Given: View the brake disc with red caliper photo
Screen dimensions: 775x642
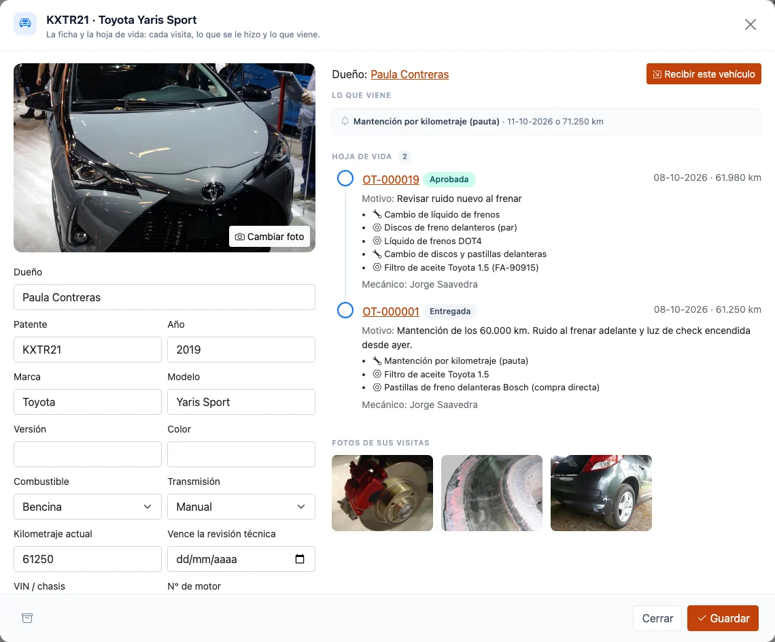Looking at the screenshot, I should pyautogui.click(x=383, y=493).
